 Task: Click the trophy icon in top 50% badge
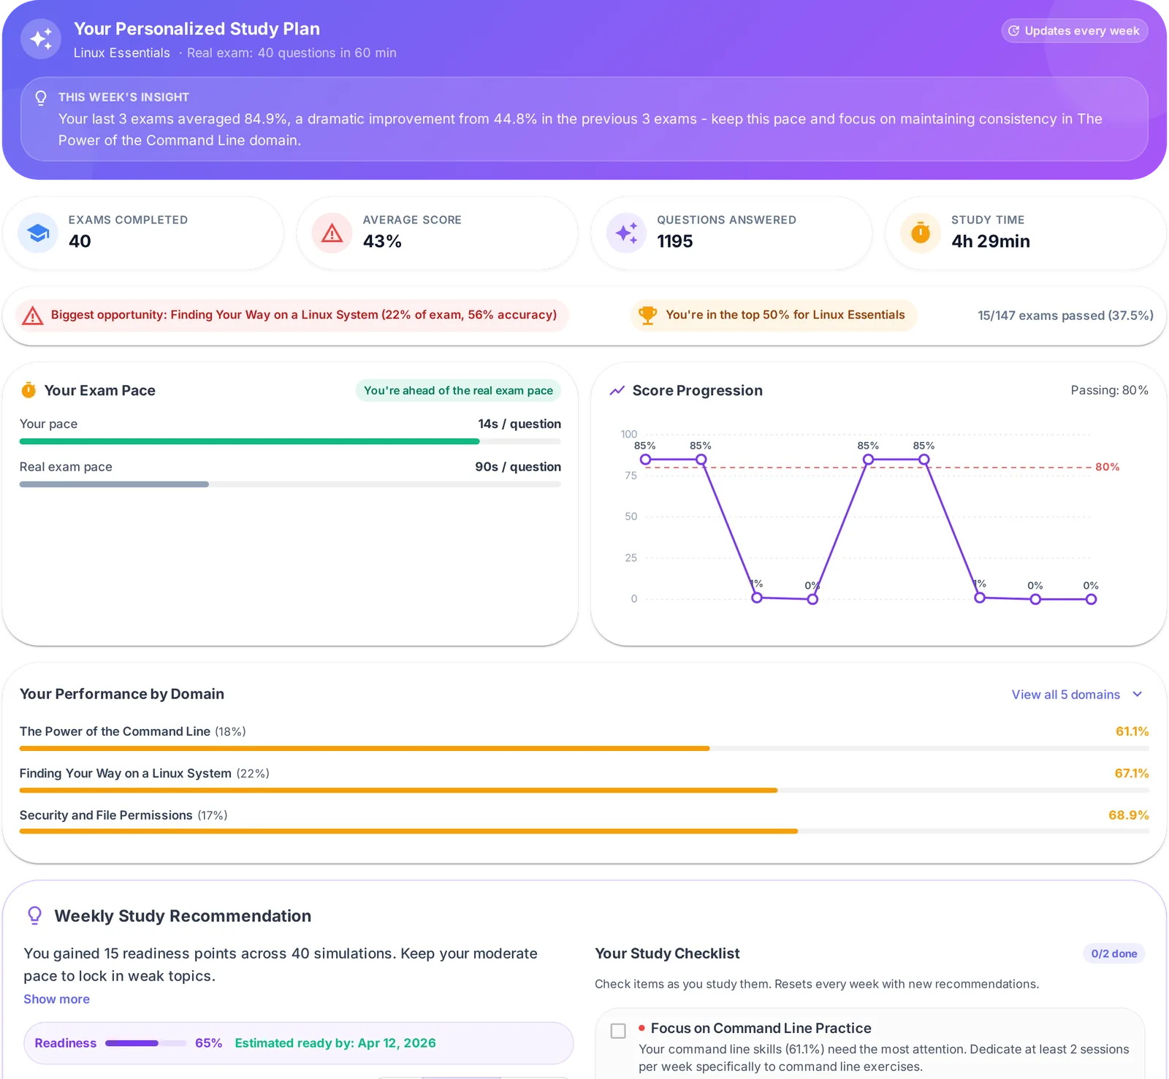coord(647,315)
